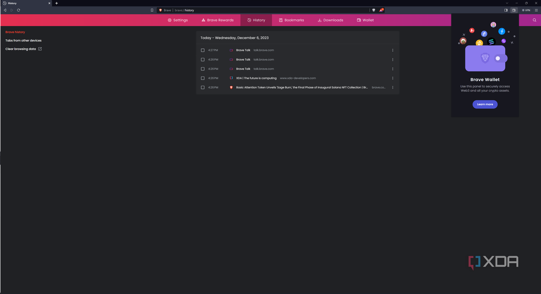Click the search magnifier icon on history page
Screen dimensions: 541x294
[535, 20]
